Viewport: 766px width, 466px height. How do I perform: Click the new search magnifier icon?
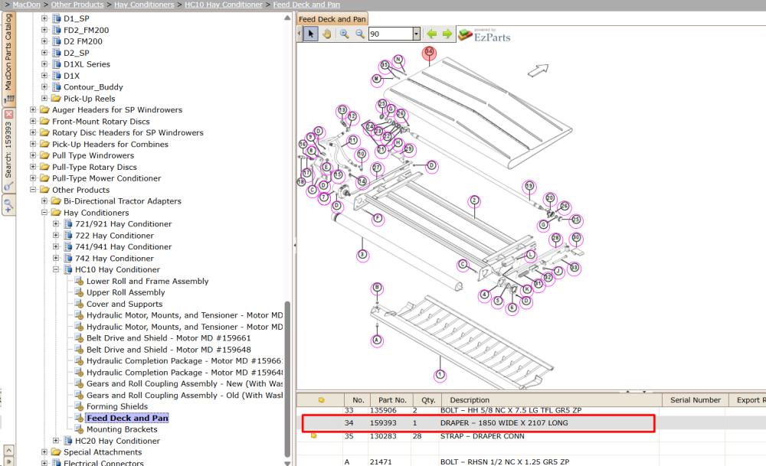tap(8, 204)
